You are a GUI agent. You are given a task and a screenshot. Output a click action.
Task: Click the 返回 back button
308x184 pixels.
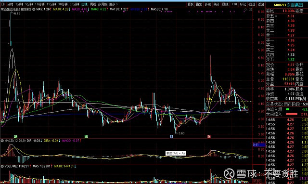[261, 4]
